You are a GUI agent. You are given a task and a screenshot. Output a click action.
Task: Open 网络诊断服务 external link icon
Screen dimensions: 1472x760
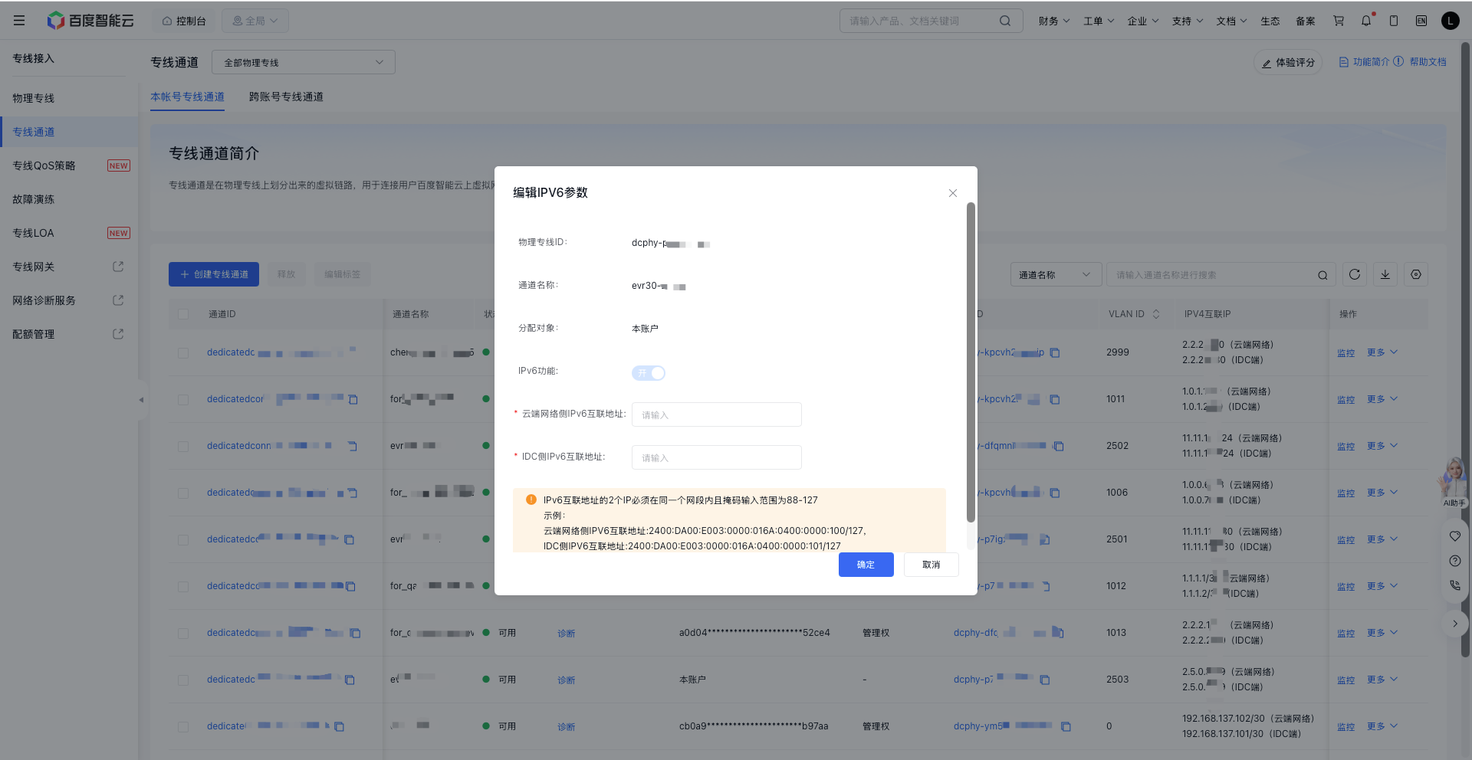coord(118,300)
